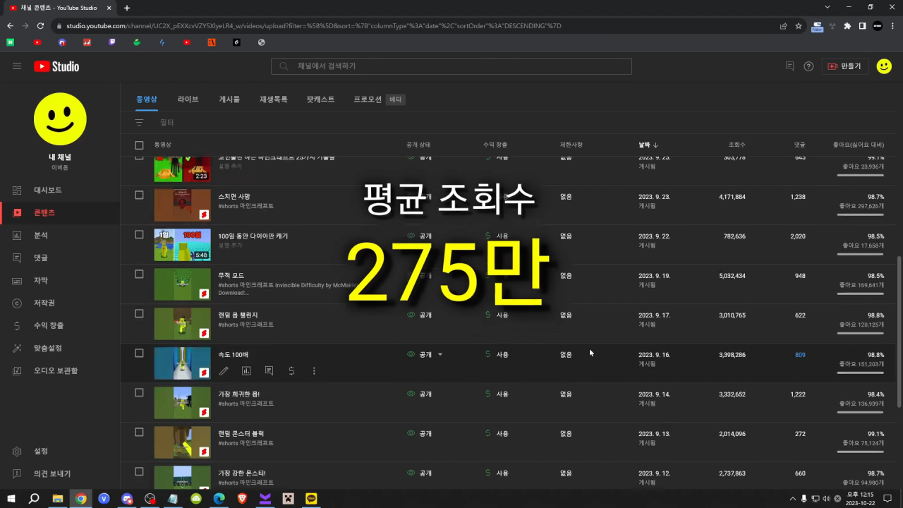Open analytics icon on the 속도 100배 row
903x508 pixels.
coord(246,370)
